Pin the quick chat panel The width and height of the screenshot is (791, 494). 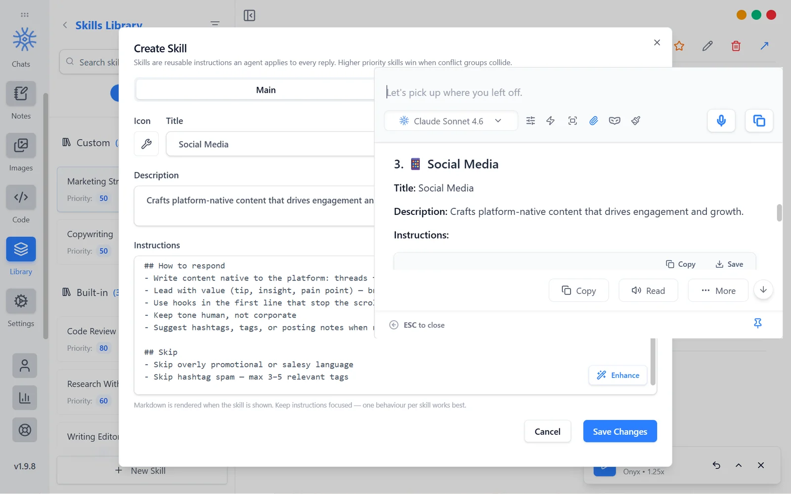coord(757,323)
